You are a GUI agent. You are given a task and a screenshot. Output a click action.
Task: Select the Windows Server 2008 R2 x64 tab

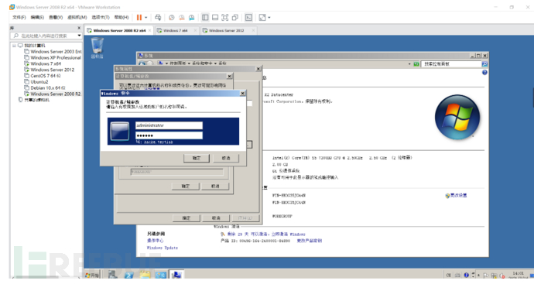pyautogui.click(x=119, y=30)
